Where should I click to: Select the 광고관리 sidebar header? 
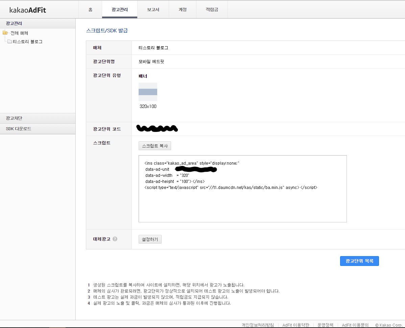point(38,24)
